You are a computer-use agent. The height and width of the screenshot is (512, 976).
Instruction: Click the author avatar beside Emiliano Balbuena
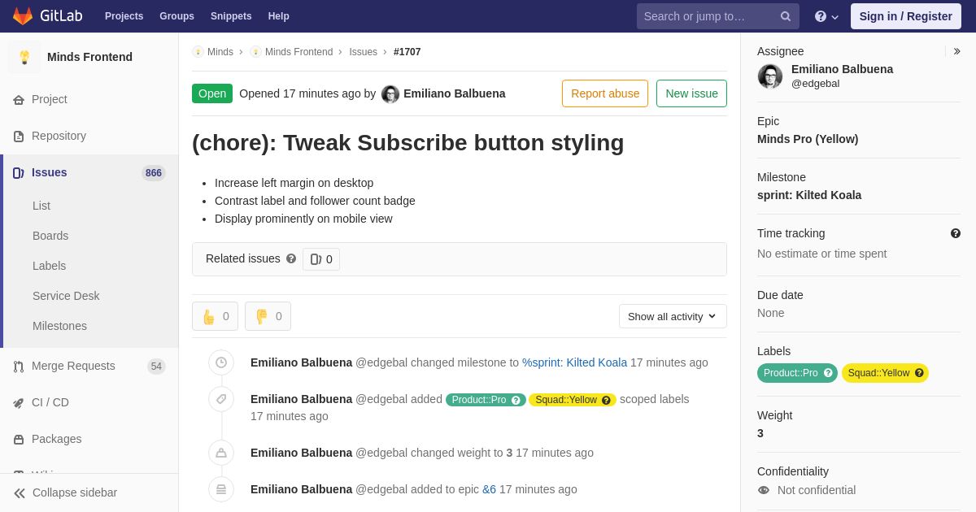click(390, 94)
